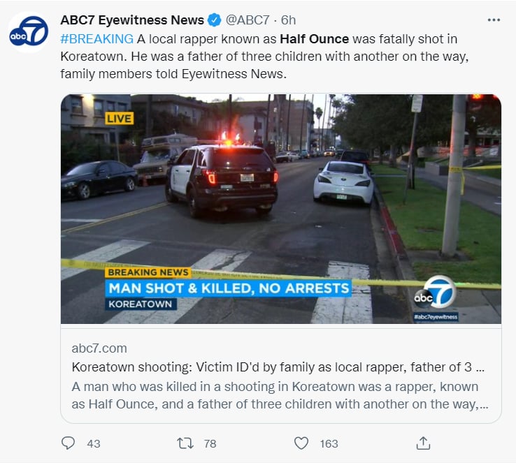Retweet this ABC7 tweet
Screen dimensions: 516x465
pyautogui.click(x=185, y=443)
